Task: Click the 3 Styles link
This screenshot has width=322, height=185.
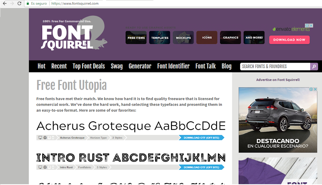Action: point(102,167)
